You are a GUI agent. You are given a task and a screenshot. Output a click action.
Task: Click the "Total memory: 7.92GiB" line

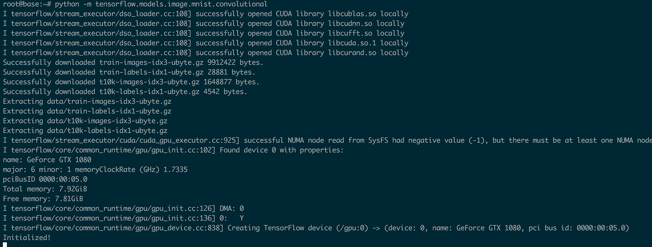click(45, 189)
